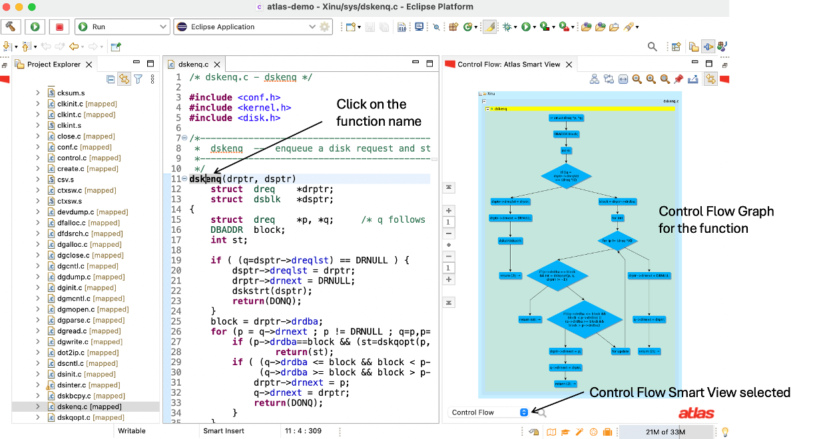Image resolution: width=815 pixels, height=439 pixels.
Task: Click the jump-to-top arrow button in Smart View
Action: [x=449, y=188]
